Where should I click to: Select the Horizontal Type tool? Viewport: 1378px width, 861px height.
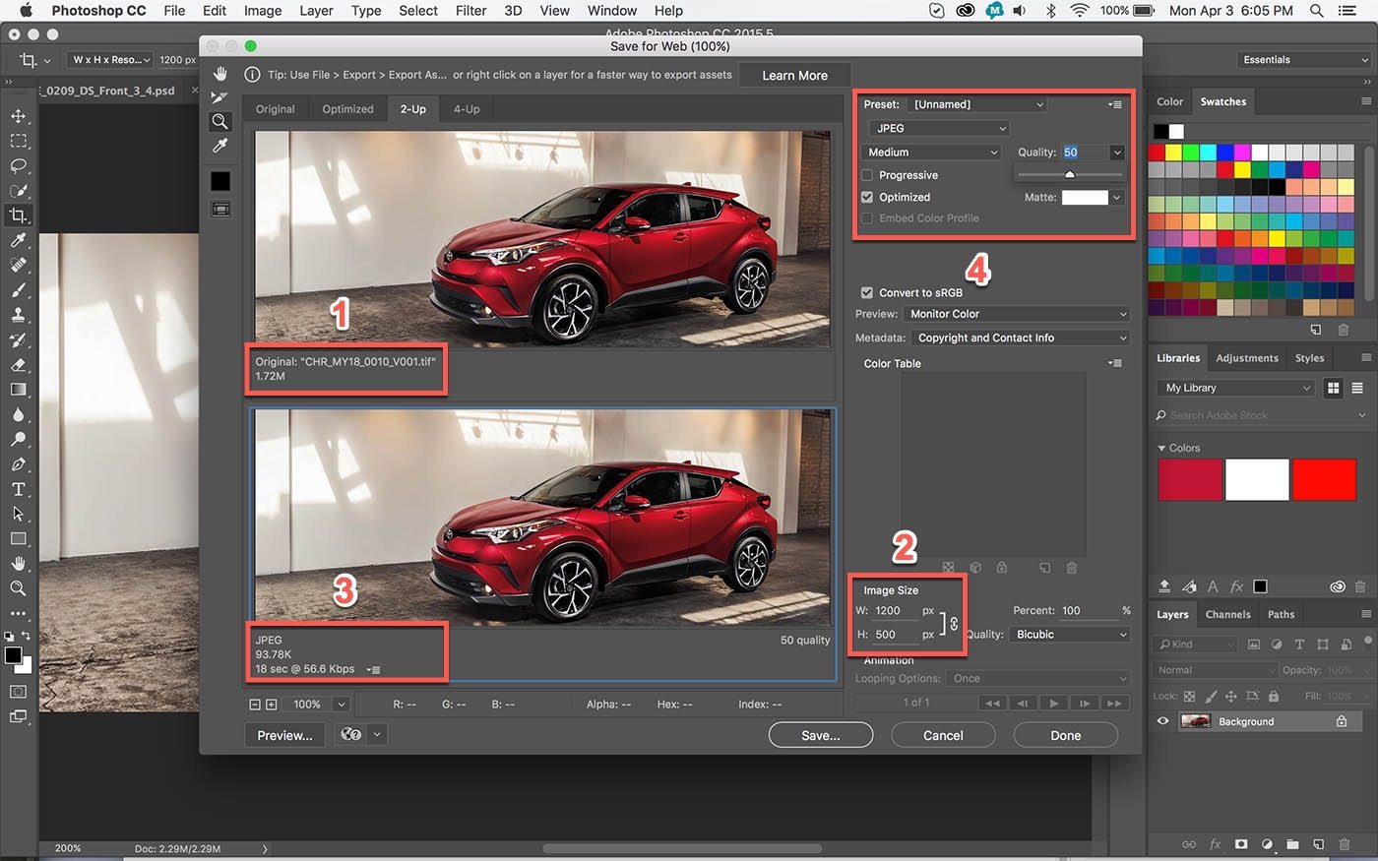coord(18,489)
